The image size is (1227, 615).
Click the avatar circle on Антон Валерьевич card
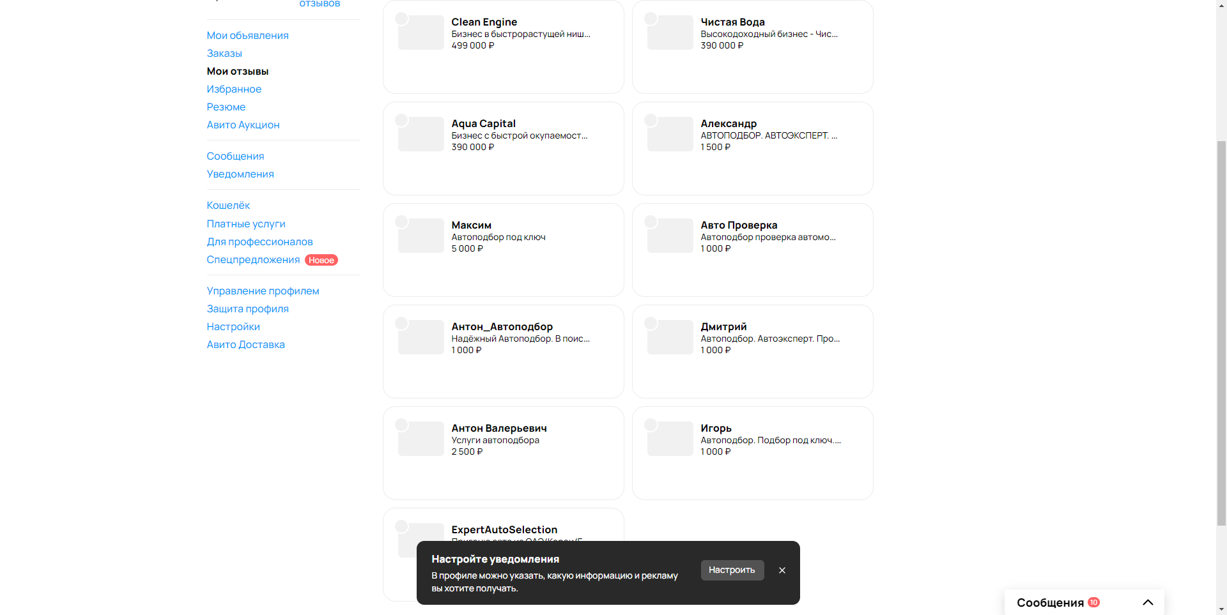[401, 425]
